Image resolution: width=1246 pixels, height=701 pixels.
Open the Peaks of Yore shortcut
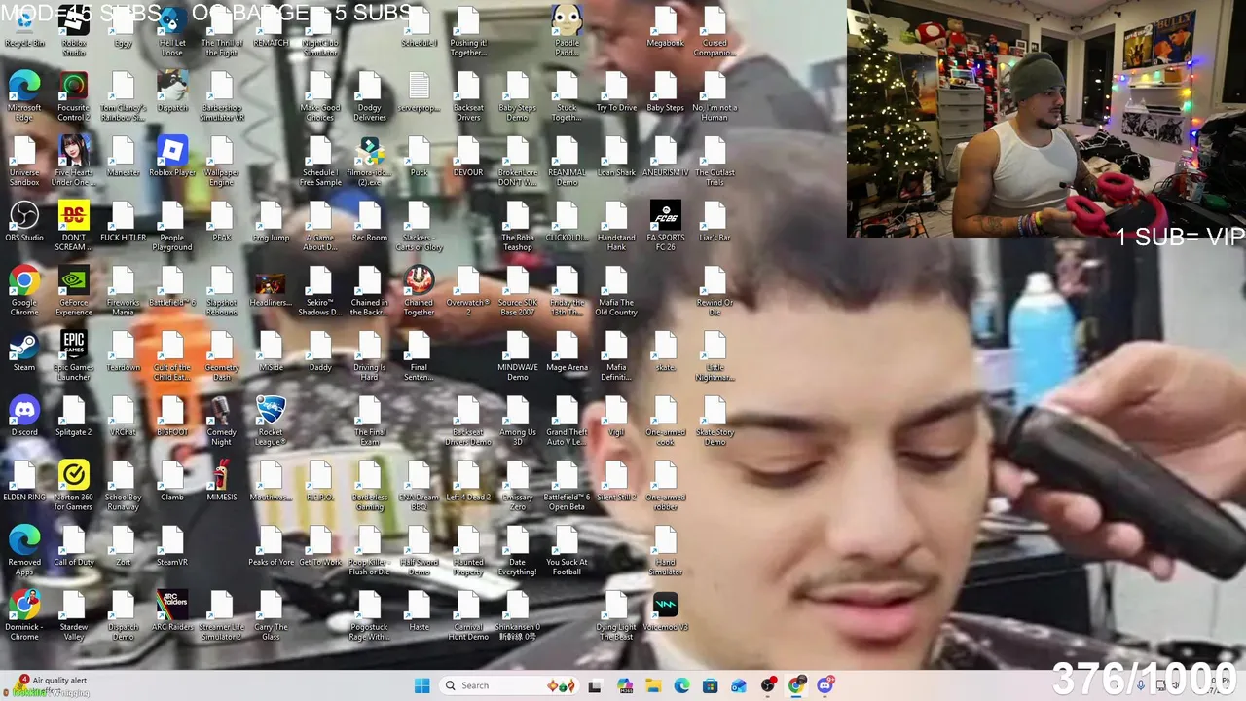[x=271, y=545]
